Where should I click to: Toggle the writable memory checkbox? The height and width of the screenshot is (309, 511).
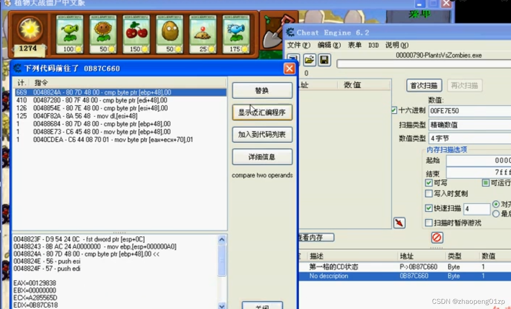point(429,183)
